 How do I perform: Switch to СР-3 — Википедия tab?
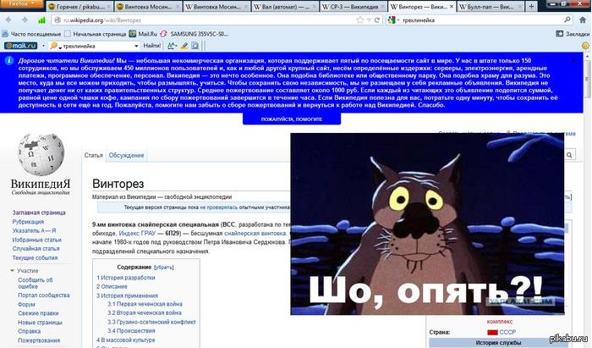click(x=354, y=7)
